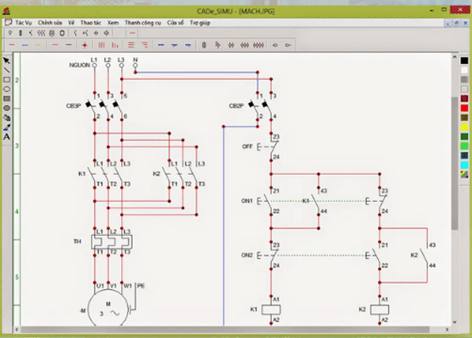The width and height of the screenshot is (472, 338).
Task: Open the Tác Vụ menu
Action: pos(24,23)
